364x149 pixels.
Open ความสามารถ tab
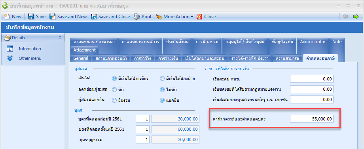pyautogui.click(x=287, y=58)
